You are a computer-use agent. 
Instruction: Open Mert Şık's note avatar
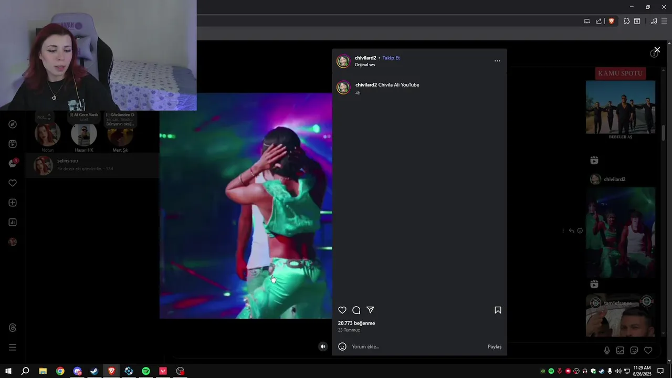click(x=120, y=135)
